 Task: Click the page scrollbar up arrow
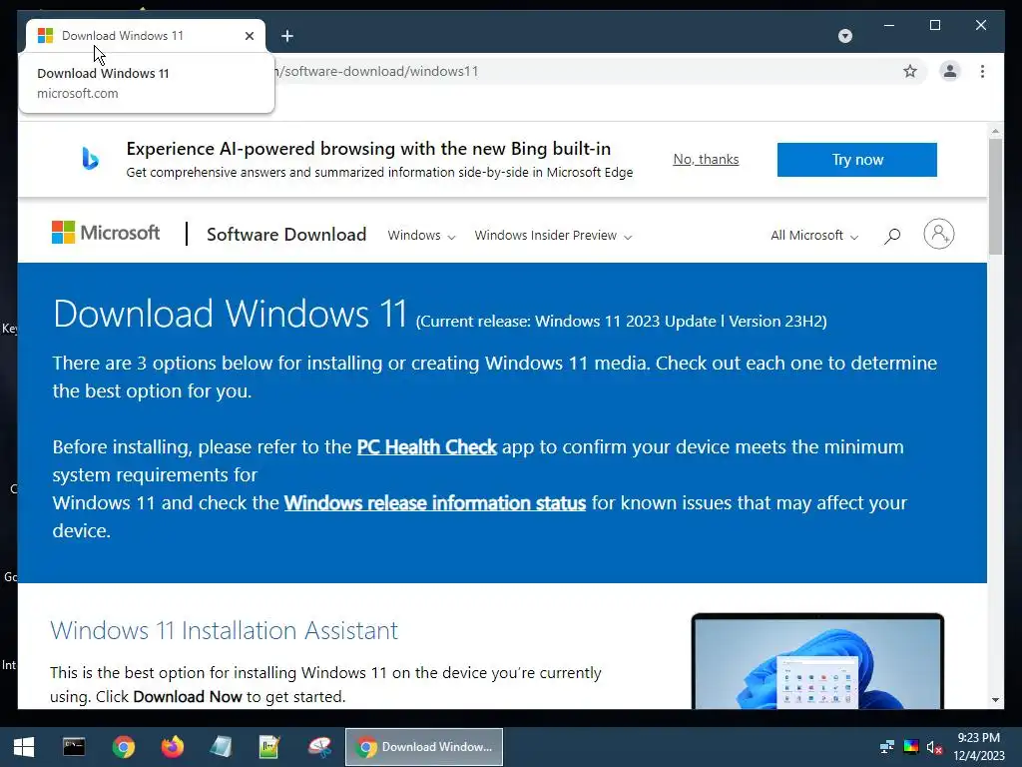tap(995, 131)
